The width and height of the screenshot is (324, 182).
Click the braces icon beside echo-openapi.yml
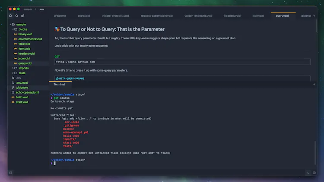(13, 92)
